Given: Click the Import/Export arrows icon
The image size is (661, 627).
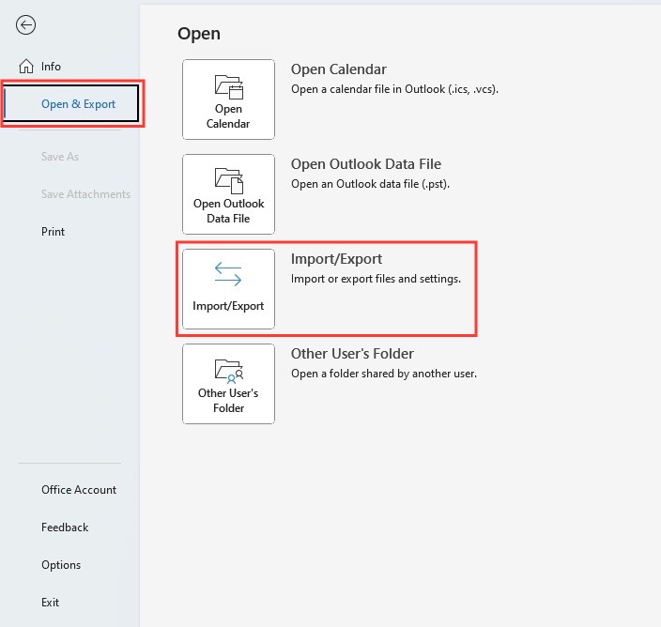Looking at the screenshot, I should coord(228,274).
